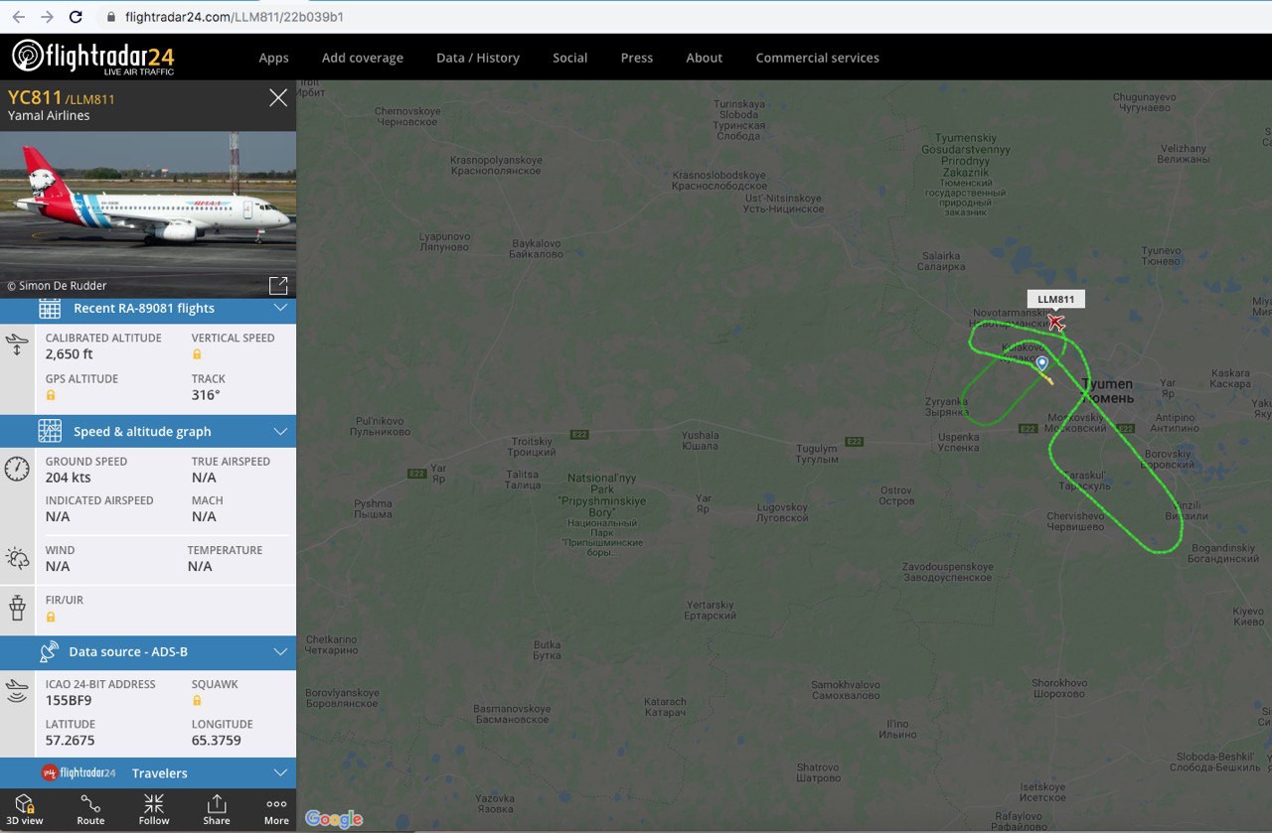Screen dimensions: 1272x833
Task: Click the speed and altitude graph icon
Action: click(50, 431)
